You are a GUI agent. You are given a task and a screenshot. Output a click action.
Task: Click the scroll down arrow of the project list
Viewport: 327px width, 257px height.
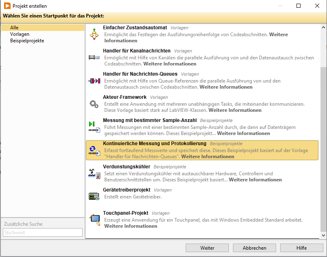[323, 235]
